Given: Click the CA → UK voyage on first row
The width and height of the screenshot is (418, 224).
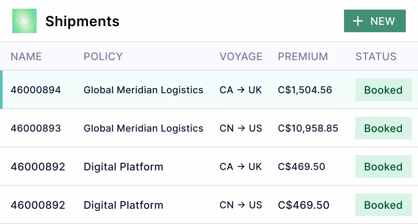Looking at the screenshot, I should pos(241,90).
